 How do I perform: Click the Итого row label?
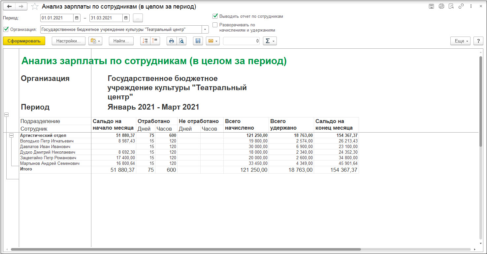26,169
